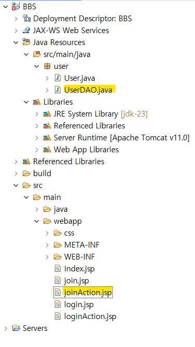
Task: Click the JAX-WS Web Services icon
Action: [x=26, y=31]
